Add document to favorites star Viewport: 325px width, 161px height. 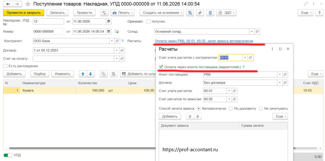tap(28, 4)
